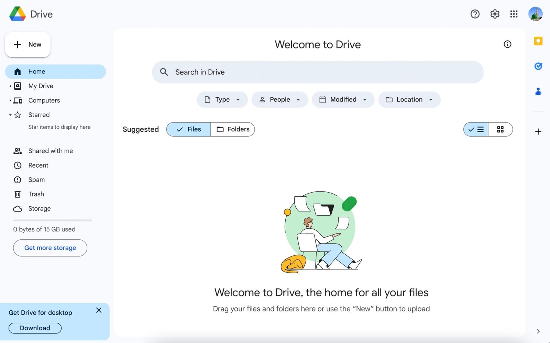Open Trash from the sidebar
The image size is (550, 343).
point(36,194)
